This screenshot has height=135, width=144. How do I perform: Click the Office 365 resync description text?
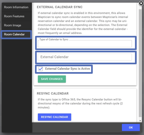click(x=80, y=103)
